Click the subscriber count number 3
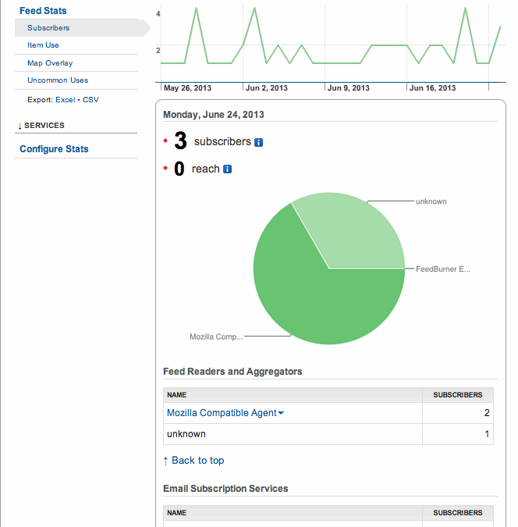Viewport: 518px width, 527px height. [x=180, y=141]
